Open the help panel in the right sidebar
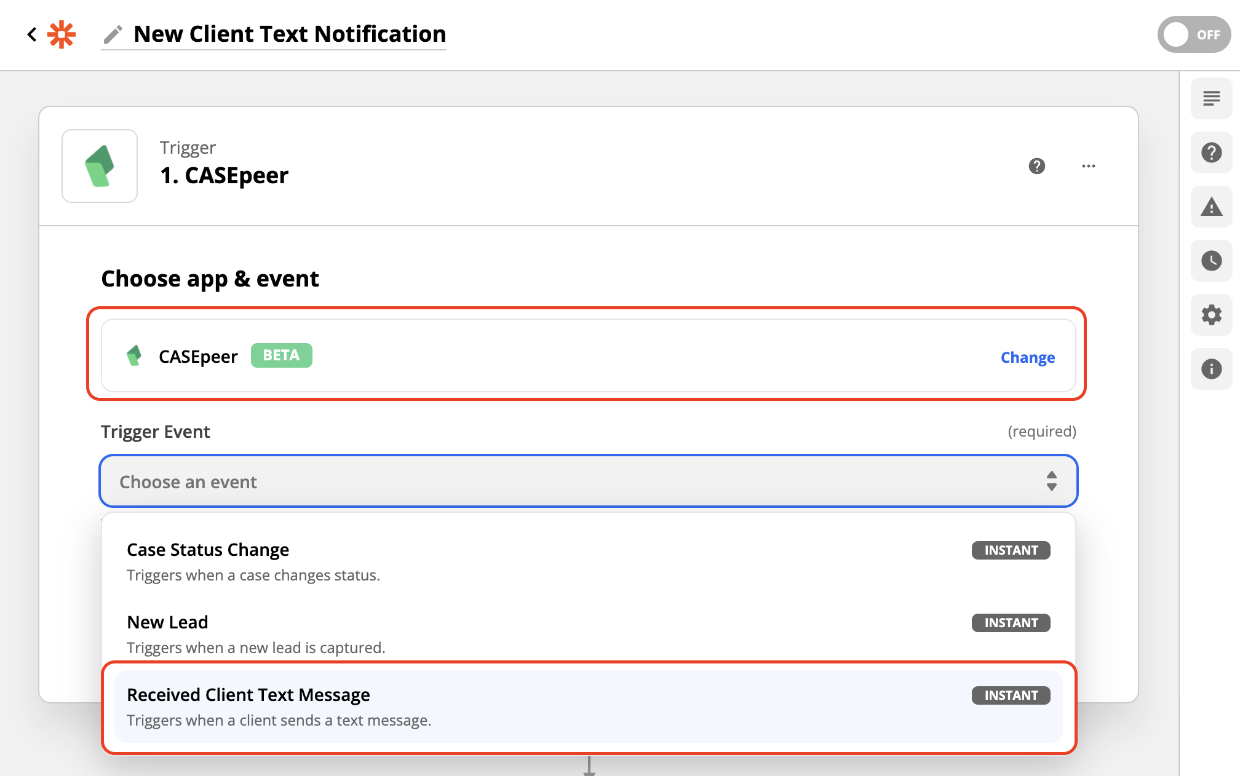 (x=1210, y=153)
